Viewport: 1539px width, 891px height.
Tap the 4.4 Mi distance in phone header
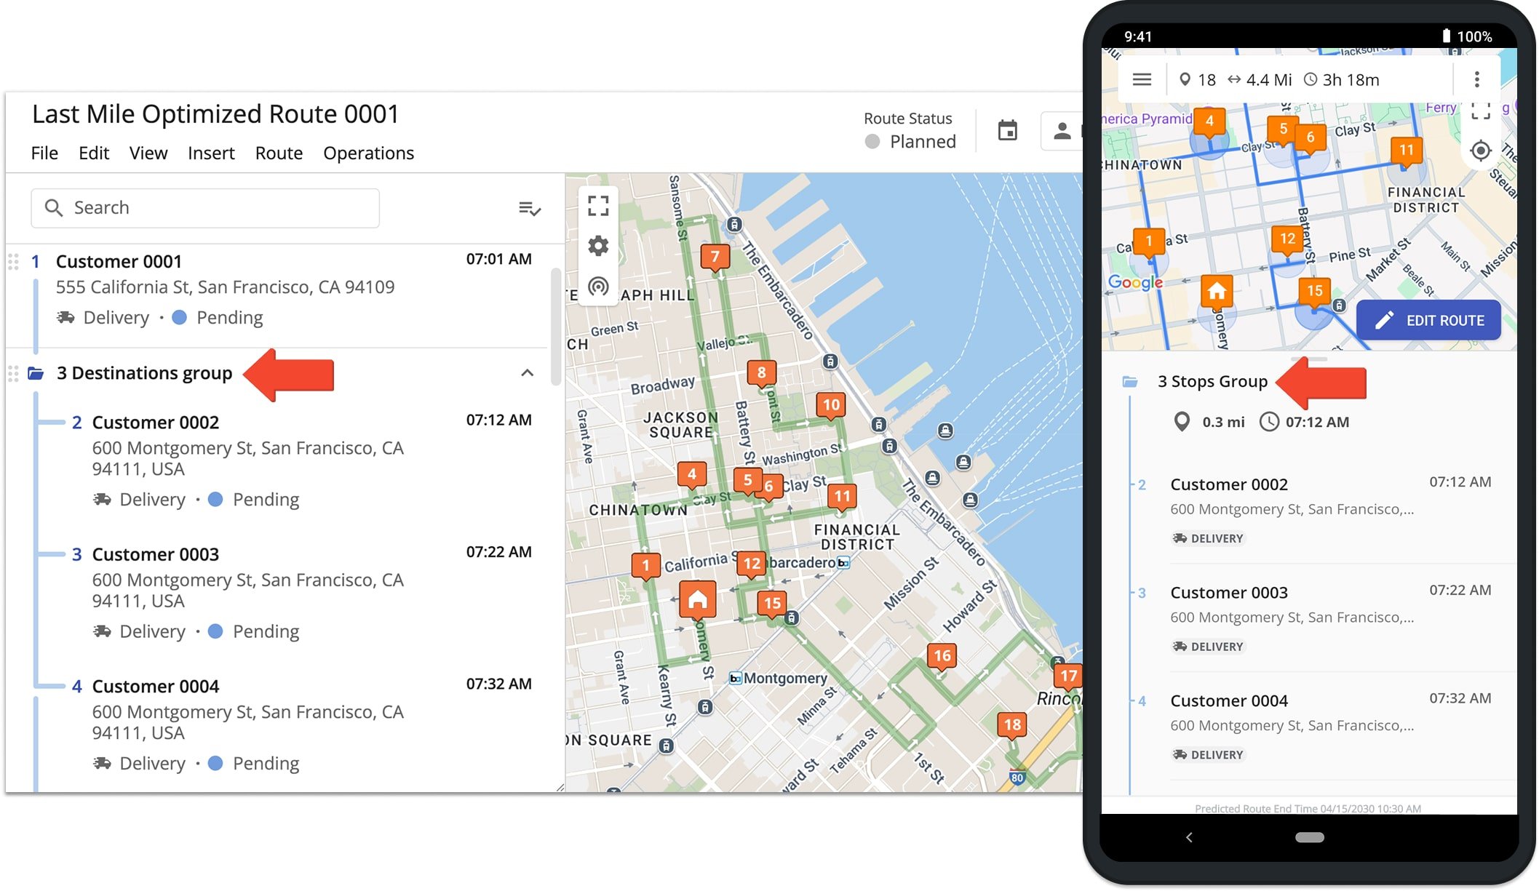[x=1260, y=79]
